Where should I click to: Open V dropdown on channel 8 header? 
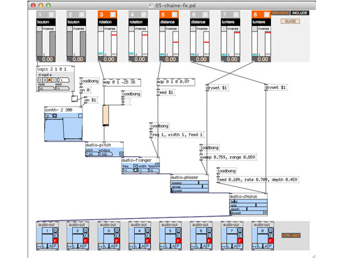pyautogui.click(x=267, y=14)
